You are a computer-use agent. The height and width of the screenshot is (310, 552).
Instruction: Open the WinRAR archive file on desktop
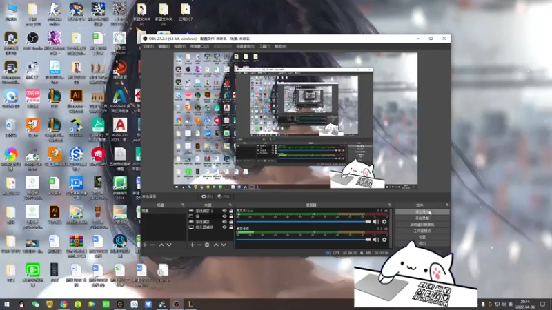[76, 246]
